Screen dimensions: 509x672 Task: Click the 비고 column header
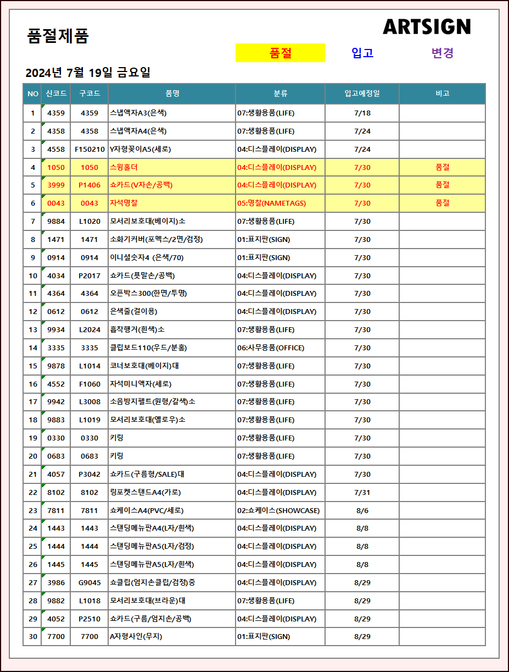click(442, 93)
